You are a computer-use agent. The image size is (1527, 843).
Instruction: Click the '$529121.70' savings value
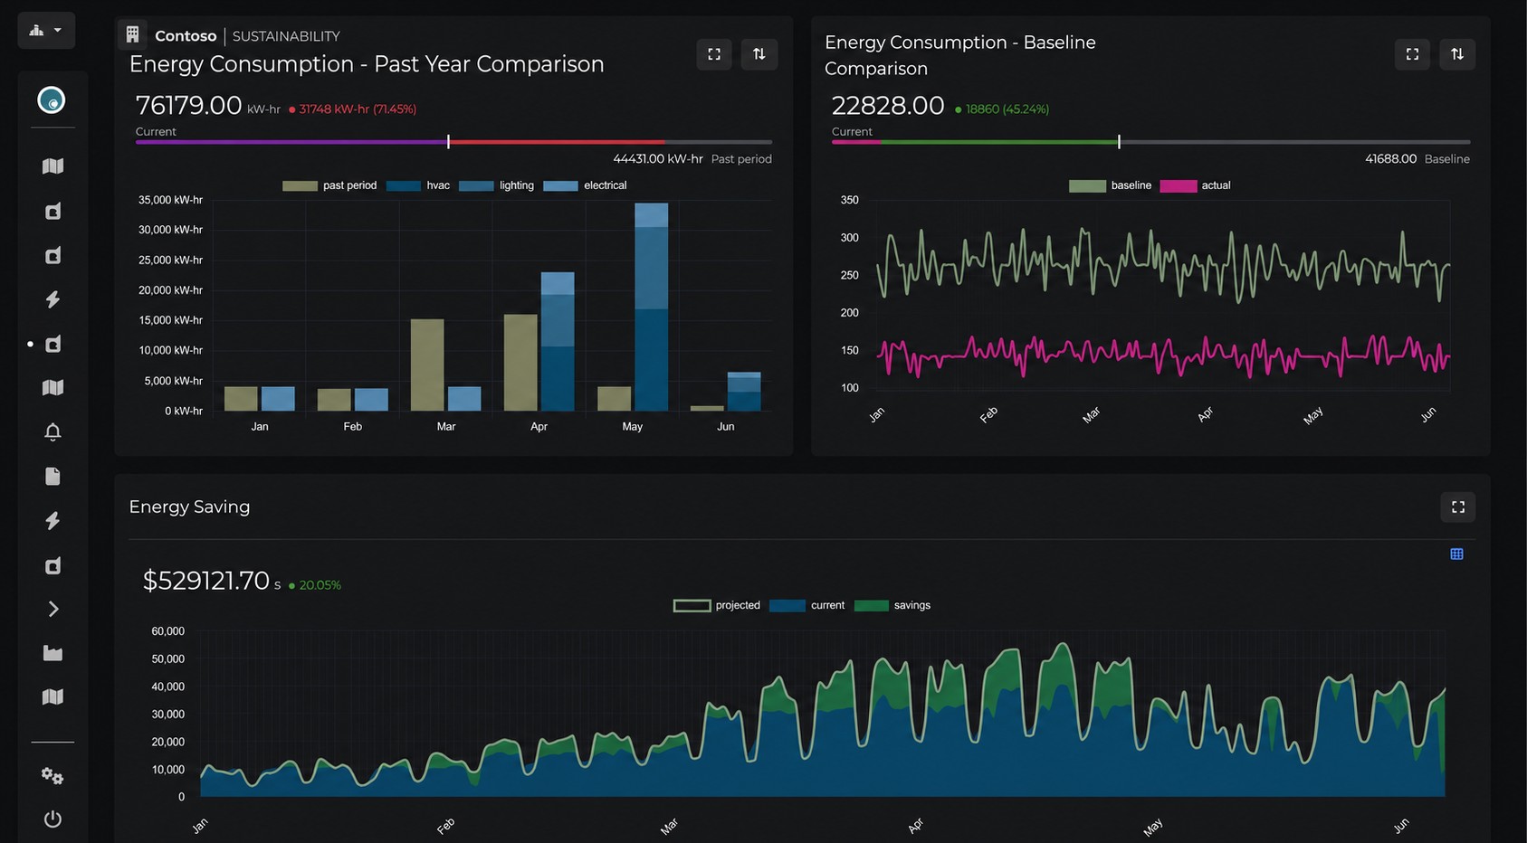tap(206, 581)
